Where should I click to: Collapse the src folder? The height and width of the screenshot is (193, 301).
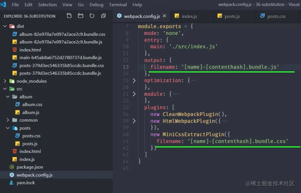point(5,89)
